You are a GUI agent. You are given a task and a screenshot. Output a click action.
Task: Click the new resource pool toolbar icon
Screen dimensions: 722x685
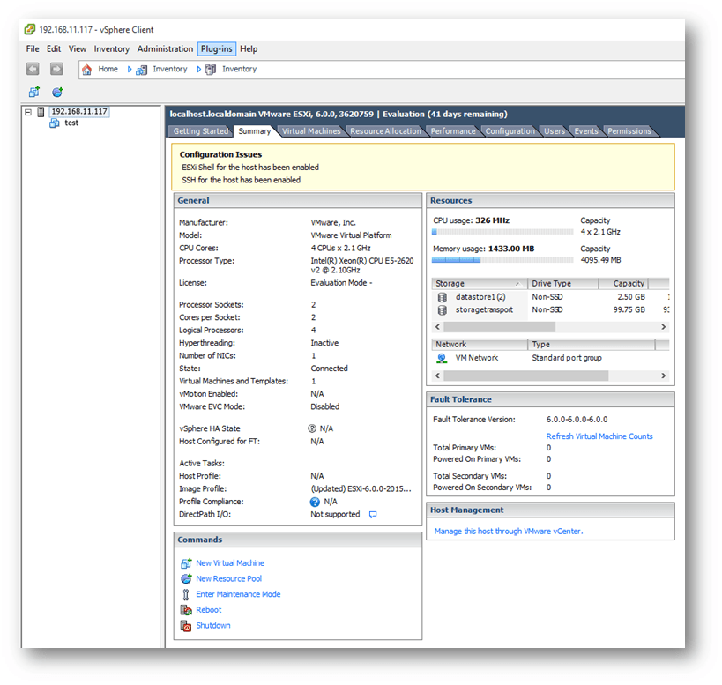57,92
